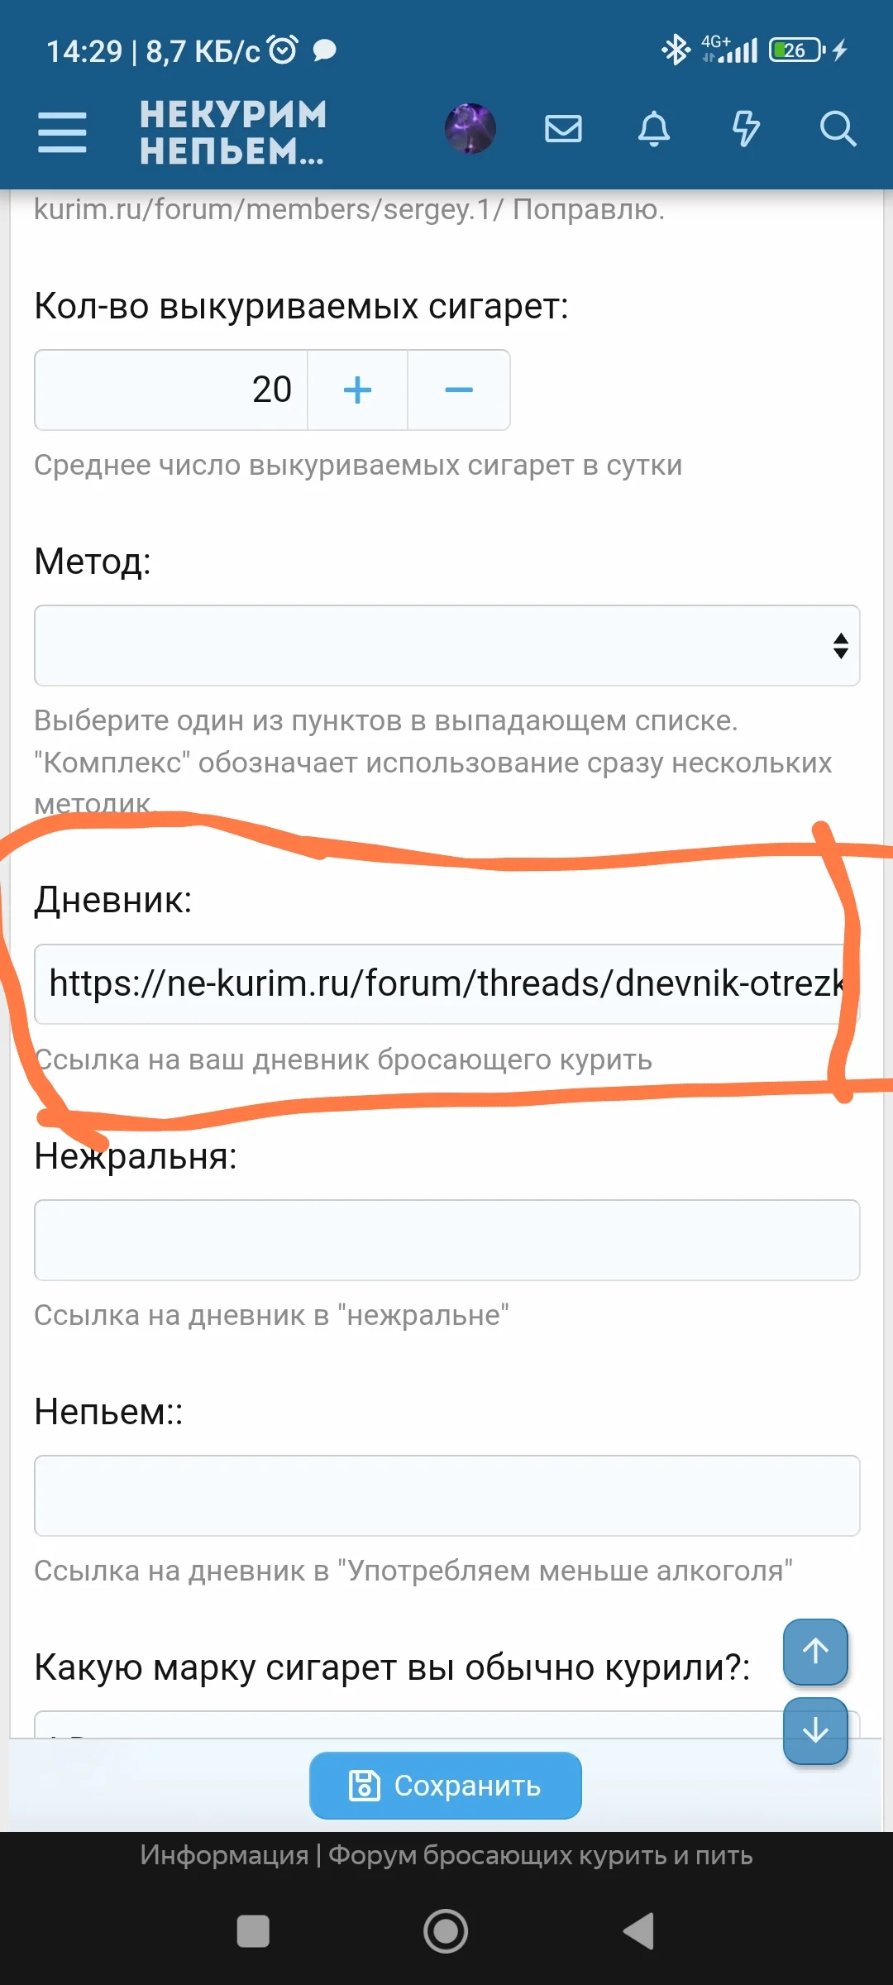This screenshot has height=1985, width=893.
Task: Decrease cigarette count with minus button
Action: pos(459,390)
